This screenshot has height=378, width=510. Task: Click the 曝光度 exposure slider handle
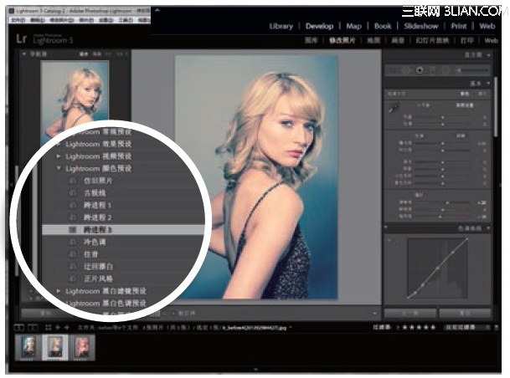click(x=442, y=143)
